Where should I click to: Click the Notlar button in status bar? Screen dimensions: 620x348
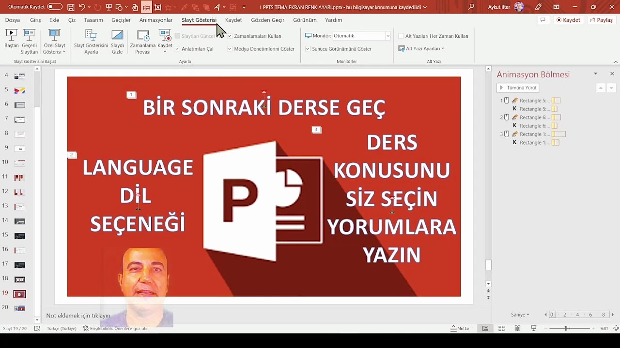click(x=460, y=328)
